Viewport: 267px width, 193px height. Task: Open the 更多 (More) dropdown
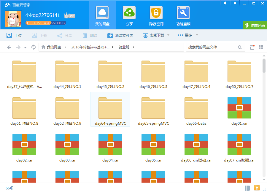pyautogui.click(x=187, y=35)
